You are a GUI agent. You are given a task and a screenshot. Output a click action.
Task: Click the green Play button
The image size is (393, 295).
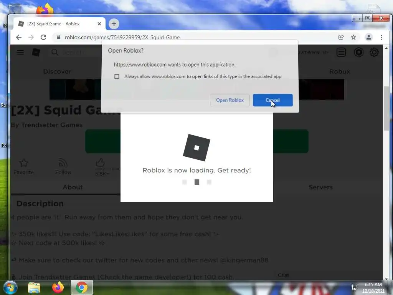pos(197,141)
